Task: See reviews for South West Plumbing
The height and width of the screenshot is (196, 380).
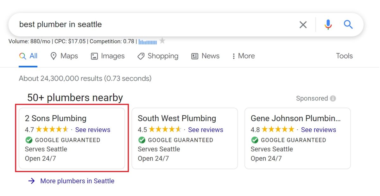Action: point(206,130)
